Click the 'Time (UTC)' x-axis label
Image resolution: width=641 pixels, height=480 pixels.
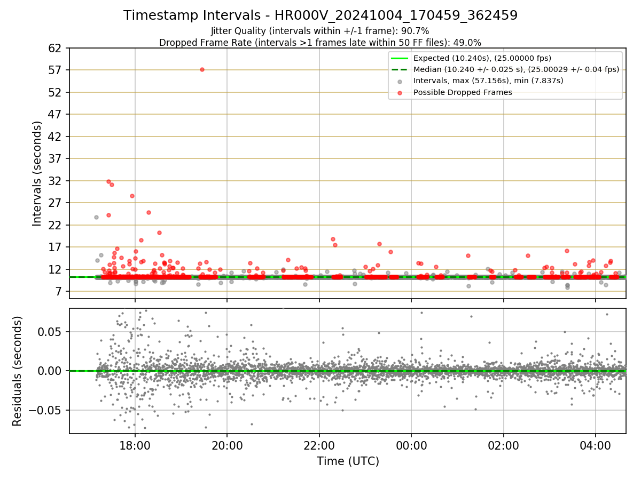[x=348, y=461]
